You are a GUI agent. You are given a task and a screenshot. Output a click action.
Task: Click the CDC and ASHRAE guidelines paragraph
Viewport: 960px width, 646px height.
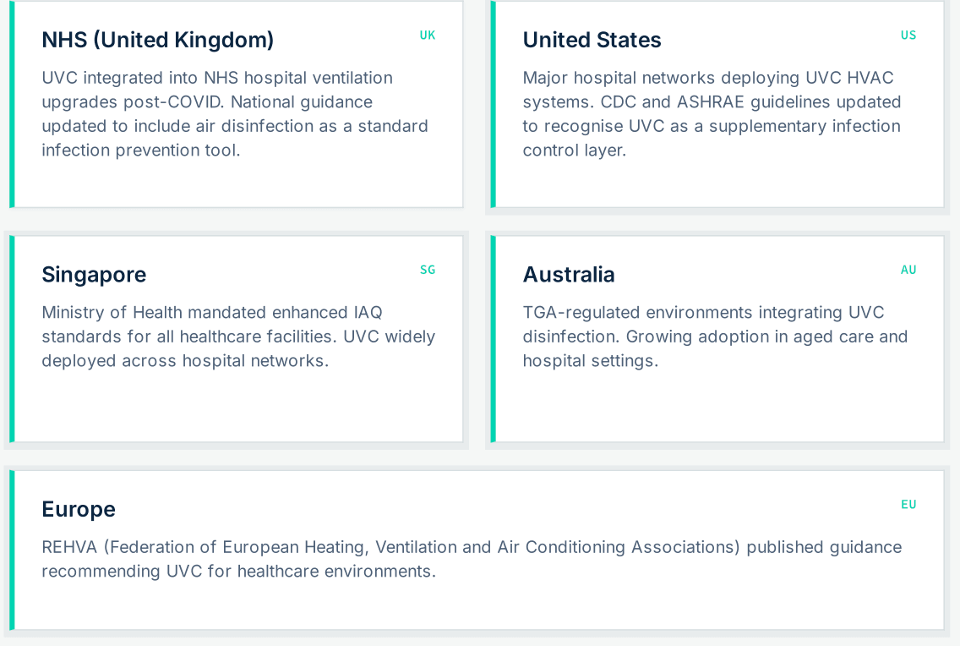click(x=712, y=114)
